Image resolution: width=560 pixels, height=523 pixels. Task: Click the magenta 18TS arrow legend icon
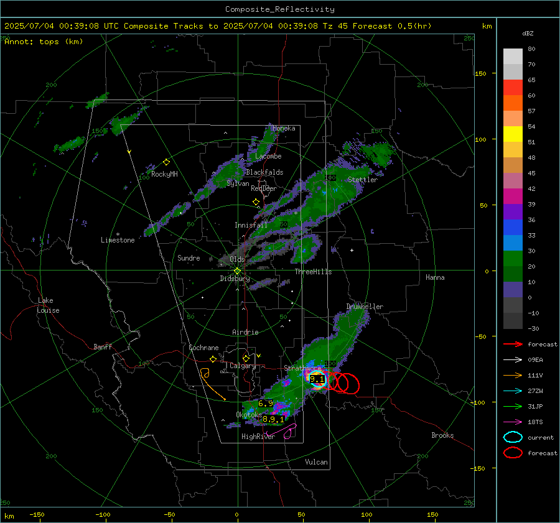tap(513, 422)
